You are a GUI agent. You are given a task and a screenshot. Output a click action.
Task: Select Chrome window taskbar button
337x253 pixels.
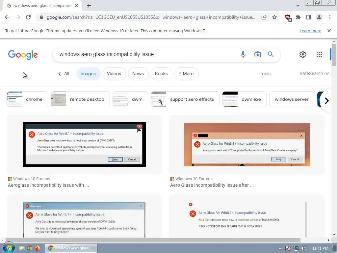pyautogui.click(x=71, y=248)
